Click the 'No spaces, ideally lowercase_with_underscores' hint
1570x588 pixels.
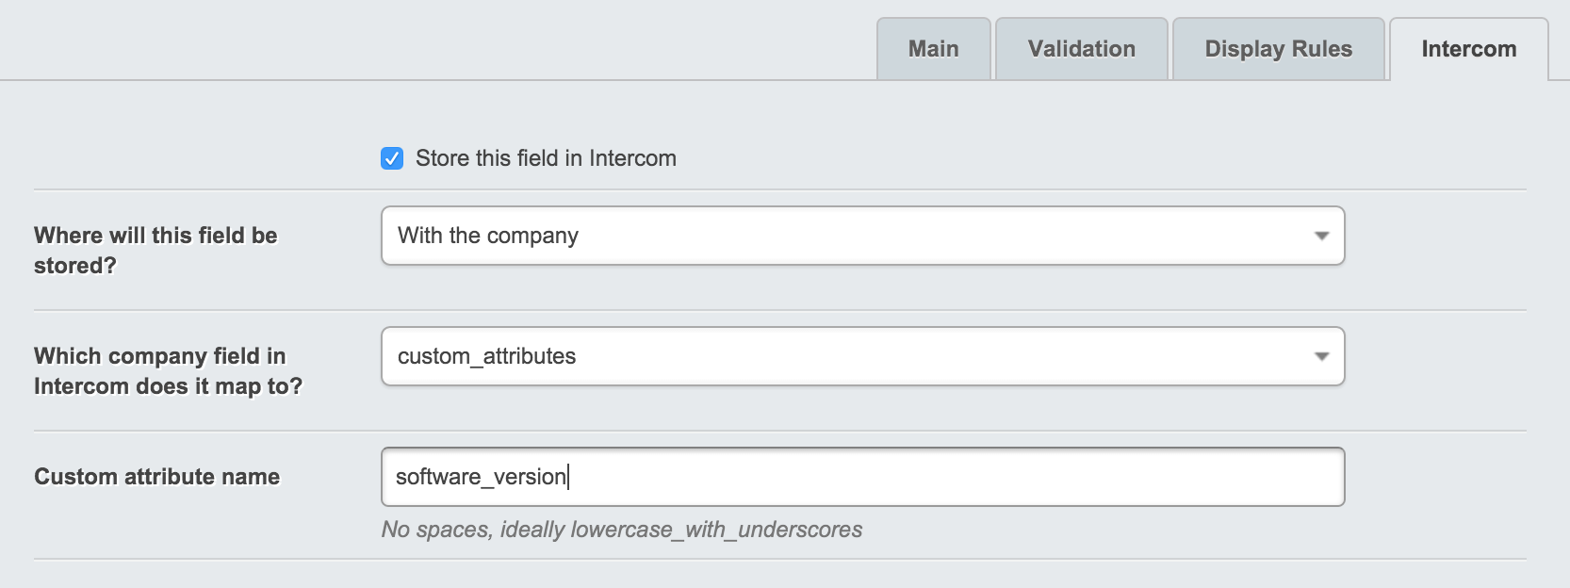[621, 530]
